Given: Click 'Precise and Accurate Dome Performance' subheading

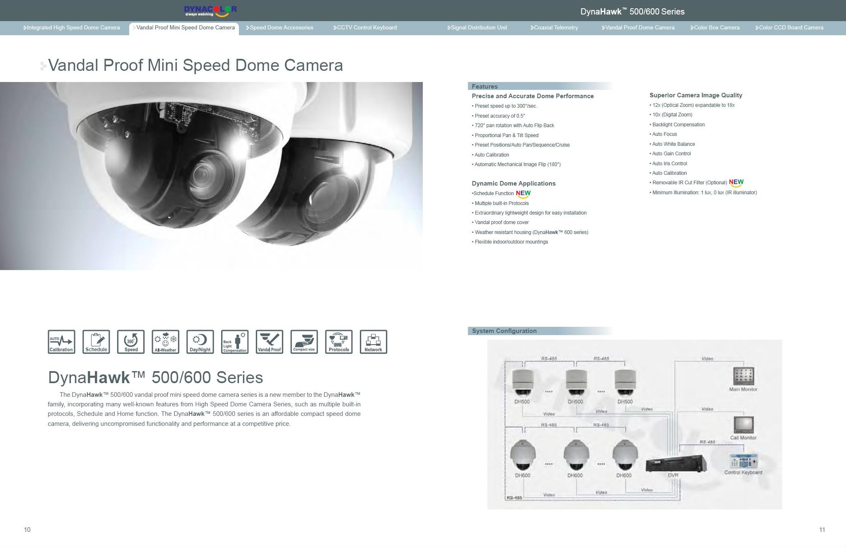Looking at the screenshot, I should pos(533,96).
